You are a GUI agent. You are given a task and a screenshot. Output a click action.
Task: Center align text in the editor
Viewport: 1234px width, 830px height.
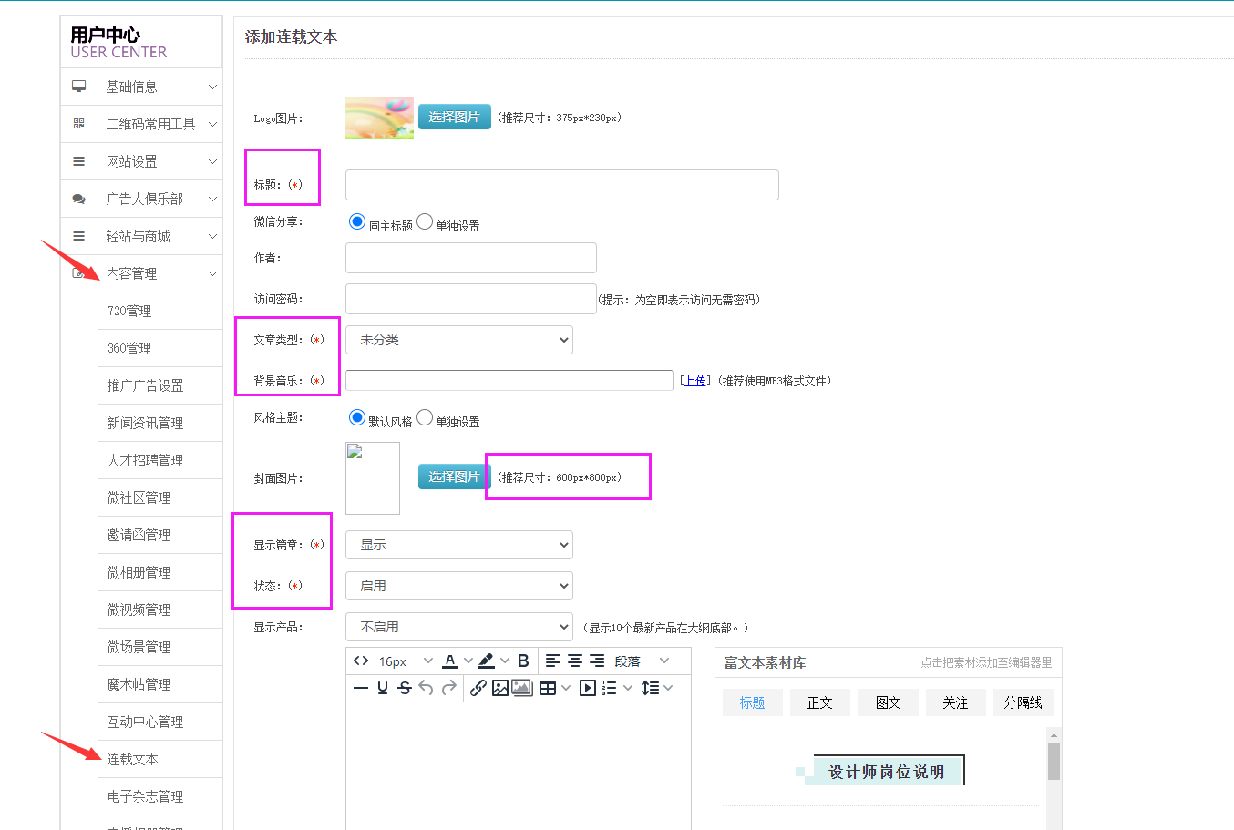click(575, 661)
